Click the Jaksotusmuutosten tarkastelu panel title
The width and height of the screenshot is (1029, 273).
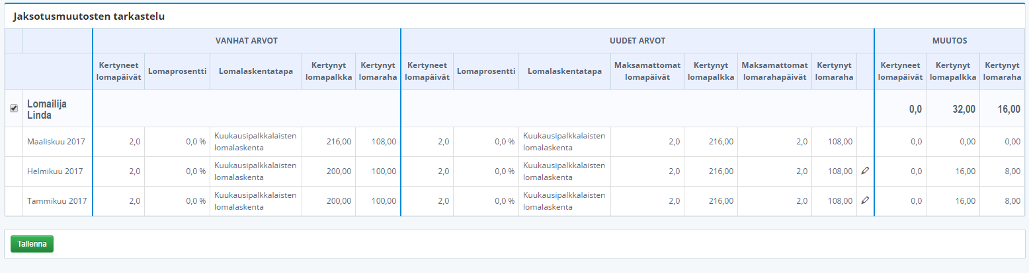[x=89, y=16]
